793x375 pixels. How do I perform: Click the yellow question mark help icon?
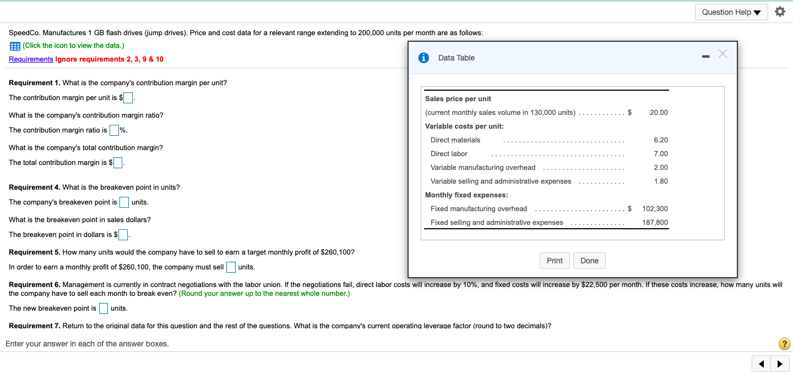pyautogui.click(x=784, y=344)
